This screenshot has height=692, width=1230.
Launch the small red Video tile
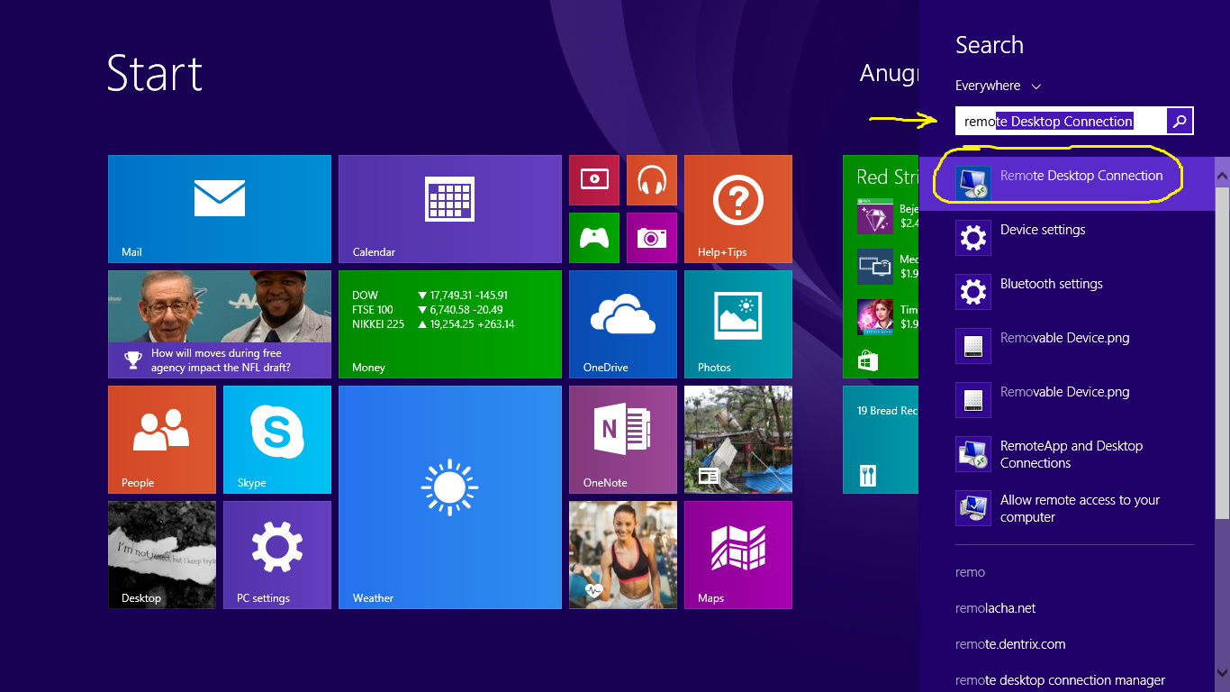tap(594, 180)
